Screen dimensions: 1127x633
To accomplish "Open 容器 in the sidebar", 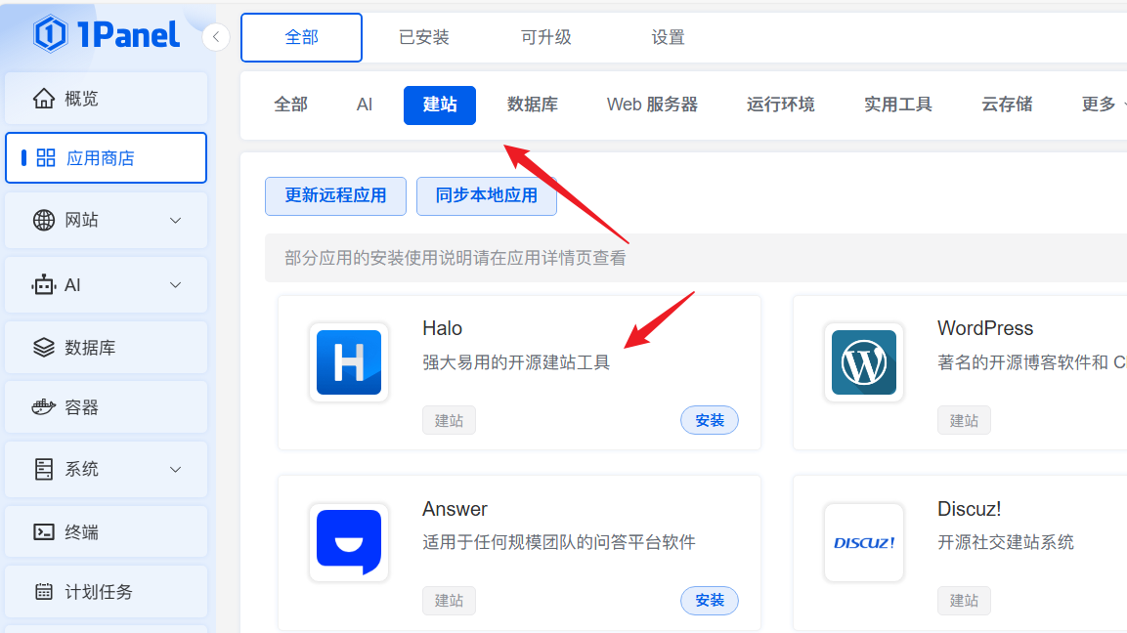I will (x=107, y=407).
